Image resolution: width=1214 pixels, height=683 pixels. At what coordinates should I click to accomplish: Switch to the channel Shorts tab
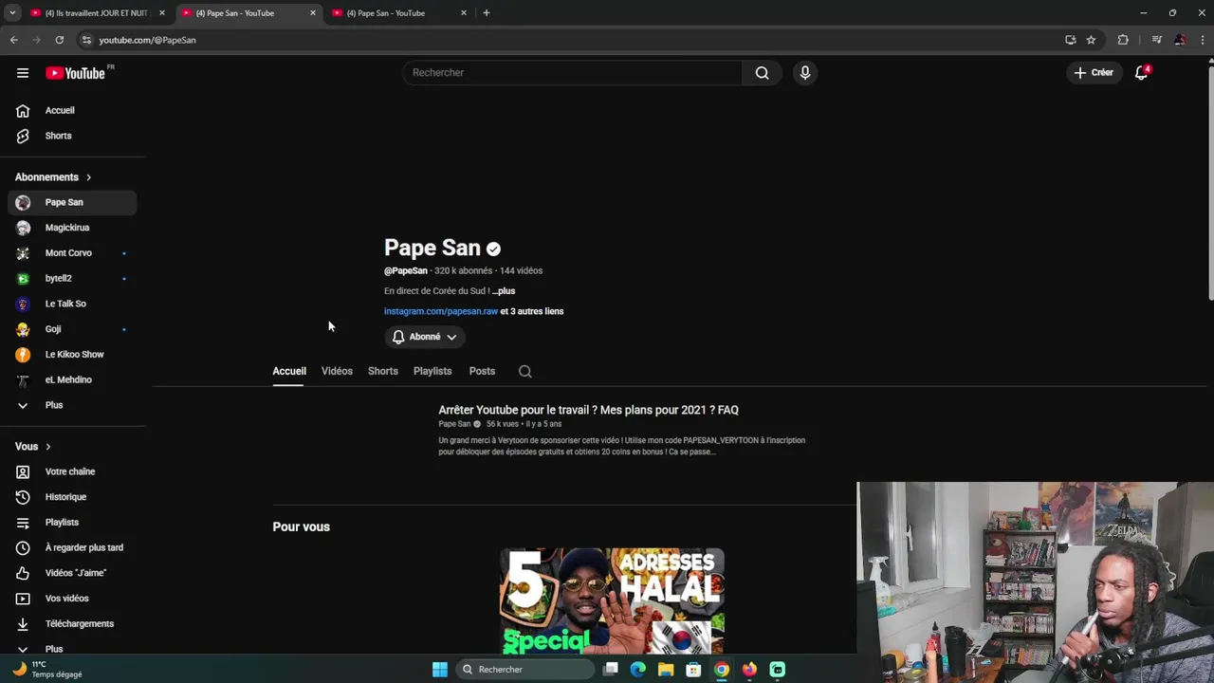pyautogui.click(x=383, y=371)
